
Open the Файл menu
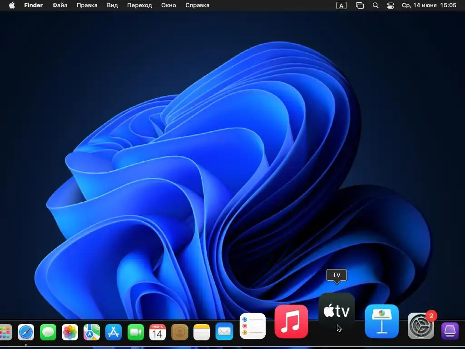pos(60,5)
